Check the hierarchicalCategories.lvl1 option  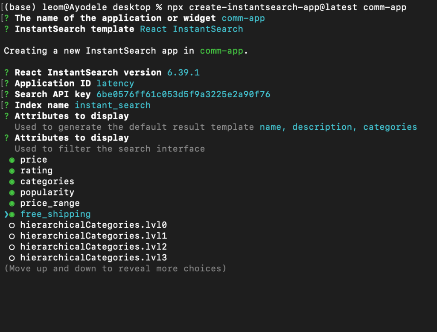click(x=93, y=236)
